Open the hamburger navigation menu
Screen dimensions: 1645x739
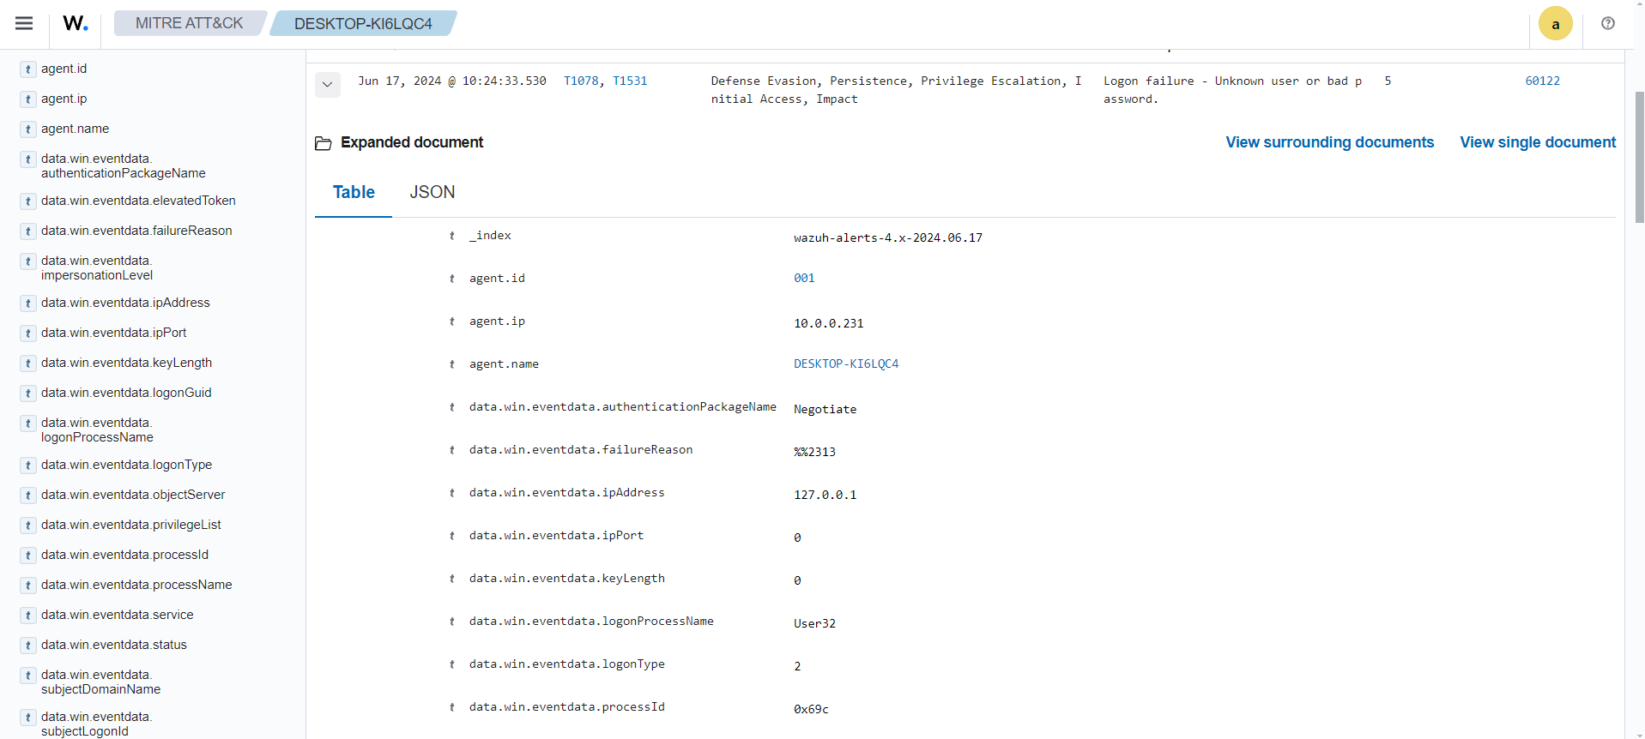[x=24, y=23]
